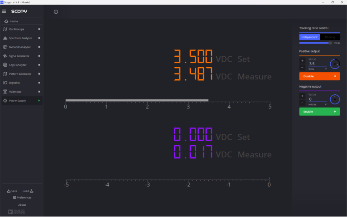Disable the positive output
This screenshot has height=217, width=347.
point(319,76)
